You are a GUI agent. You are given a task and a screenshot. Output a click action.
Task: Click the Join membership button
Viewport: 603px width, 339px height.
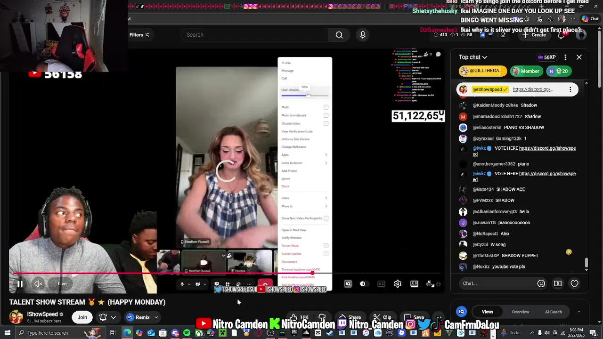click(82, 317)
